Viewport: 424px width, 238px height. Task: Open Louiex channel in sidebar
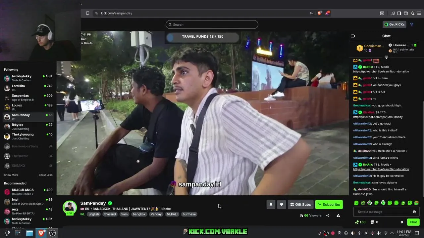[28, 107]
